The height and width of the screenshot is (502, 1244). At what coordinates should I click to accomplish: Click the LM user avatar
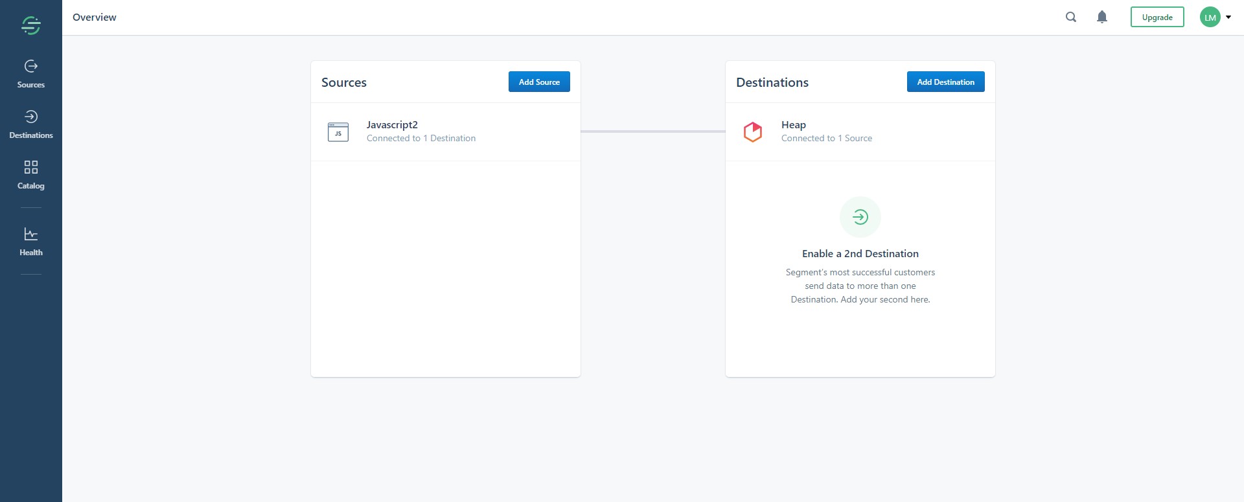[1210, 17]
